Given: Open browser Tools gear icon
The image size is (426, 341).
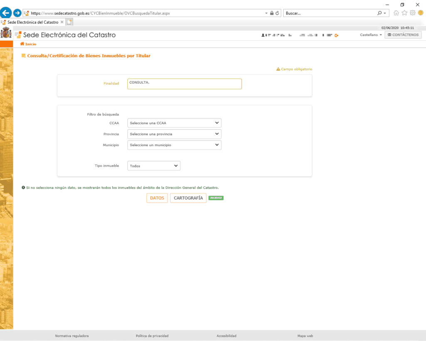Looking at the screenshot, I should click(x=412, y=13).
